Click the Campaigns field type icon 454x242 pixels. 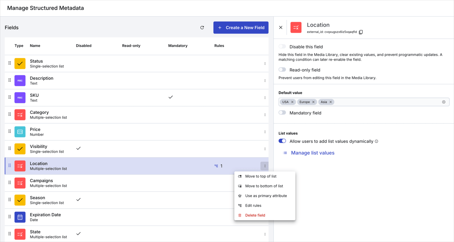20,183
